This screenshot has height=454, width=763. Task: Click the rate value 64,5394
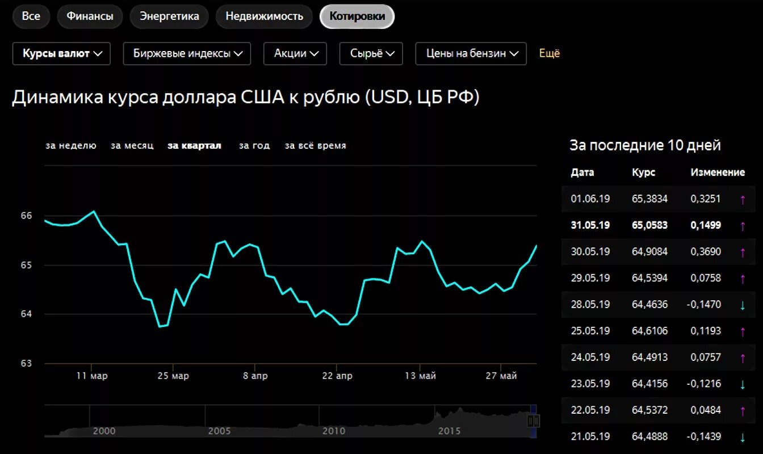pyautogui.click(x=649, y=278)
